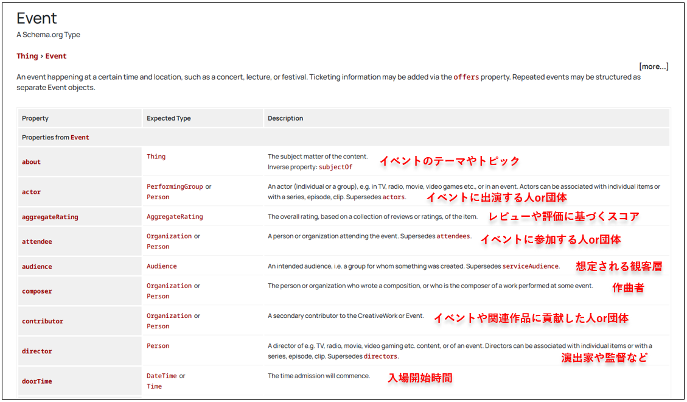Open the AggregateRating expected type page
Screen dimensions: 687x402
click(x=175, y=216)
